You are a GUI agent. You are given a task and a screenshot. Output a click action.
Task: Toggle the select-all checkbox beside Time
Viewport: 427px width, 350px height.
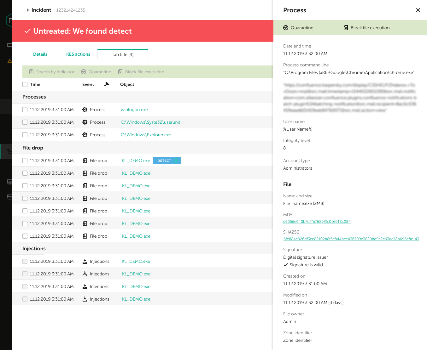[25, 84]
